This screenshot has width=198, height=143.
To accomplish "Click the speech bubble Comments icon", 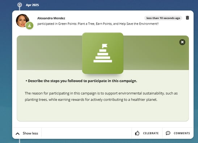I will pyautogui.click(x=168, y=133).
